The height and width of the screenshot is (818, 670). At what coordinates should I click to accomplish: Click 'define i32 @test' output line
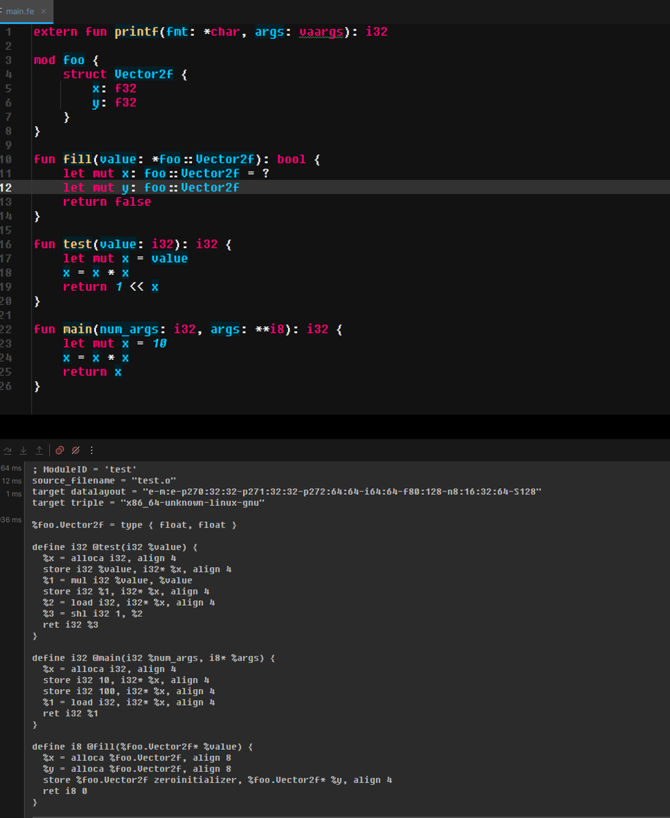(115, 547)
